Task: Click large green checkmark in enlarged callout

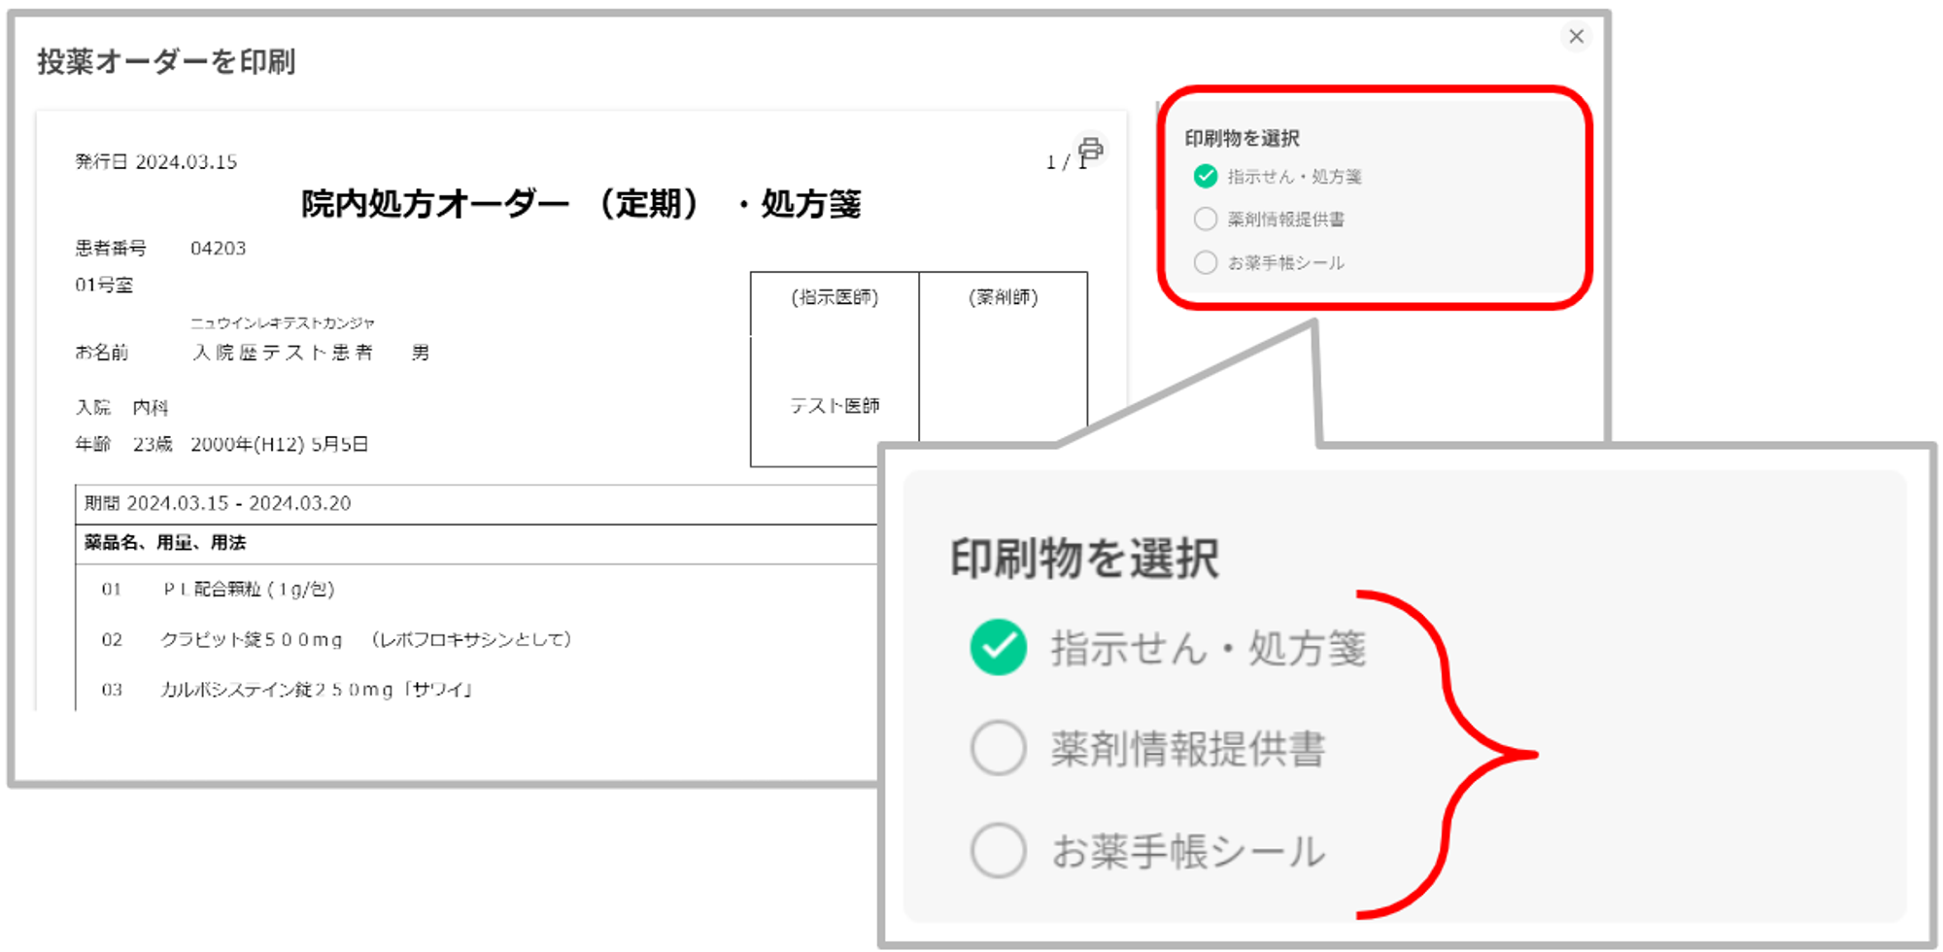Action: point(998,647)
